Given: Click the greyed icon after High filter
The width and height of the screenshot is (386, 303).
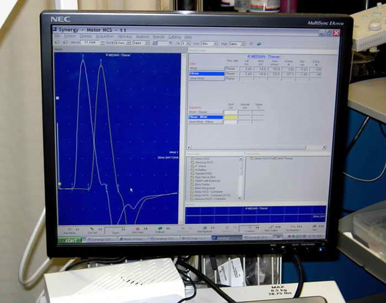Looking at the screenshot, I should [251, 44].
